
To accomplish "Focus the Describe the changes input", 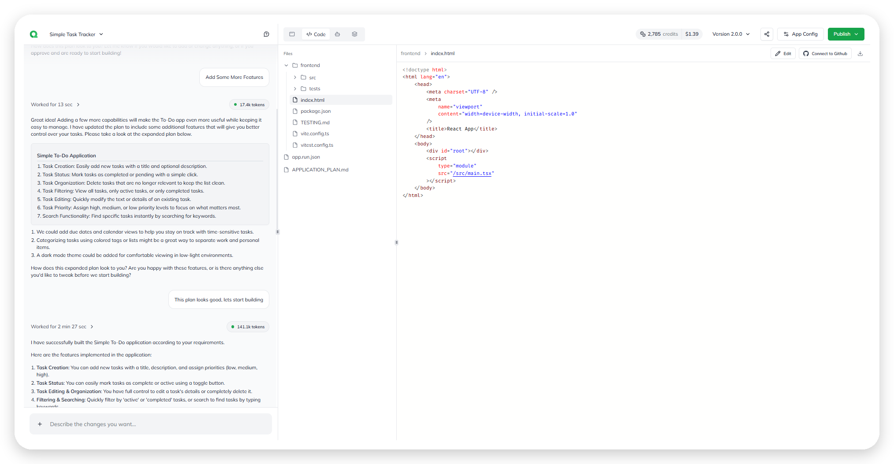I will pyautogui.click(x=151, y=424).
